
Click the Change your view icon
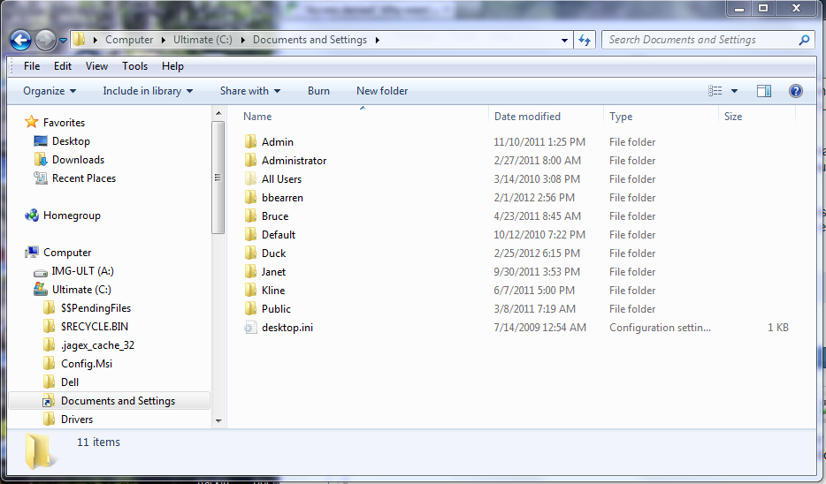(x=715, y=91)
